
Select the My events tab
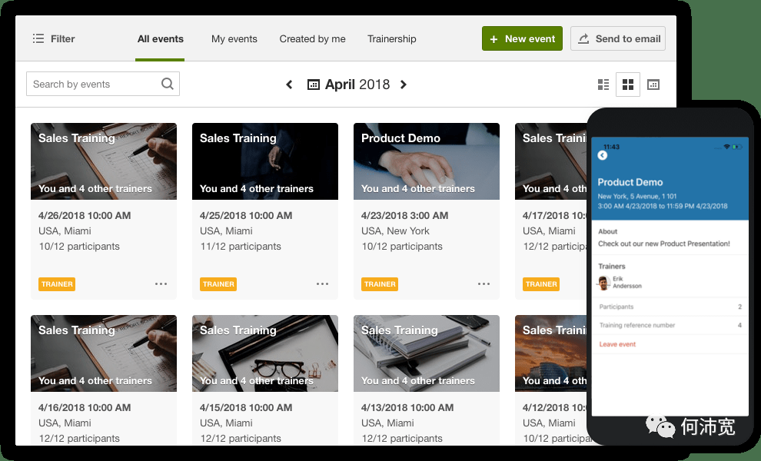[x=234, y=39]
